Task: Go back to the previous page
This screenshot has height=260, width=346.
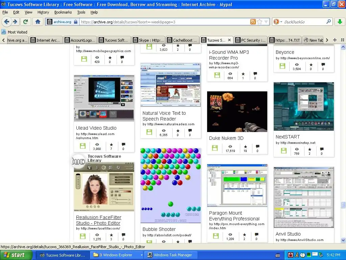Action: (x=7, y=22)
